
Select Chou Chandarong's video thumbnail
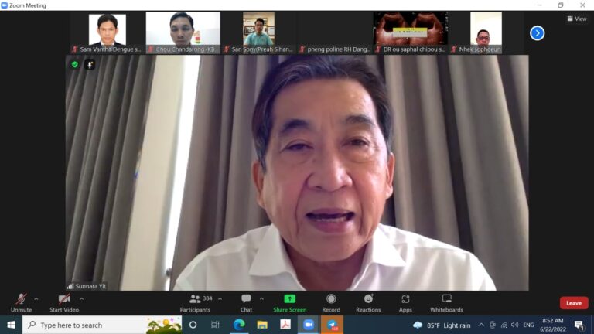click(183, 29)
